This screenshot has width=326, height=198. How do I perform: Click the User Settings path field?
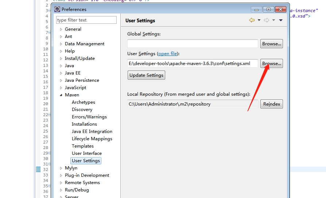(193, 63)
